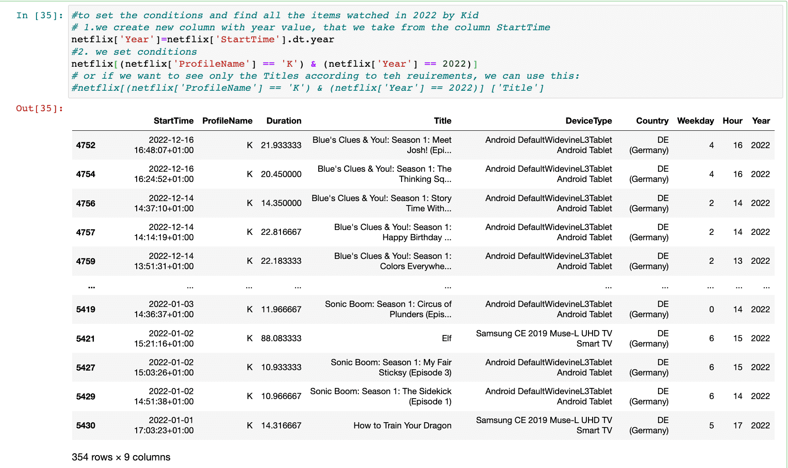Click the 'Elf' title cell
Screen dimensions: 788x468
click(446, 339)
